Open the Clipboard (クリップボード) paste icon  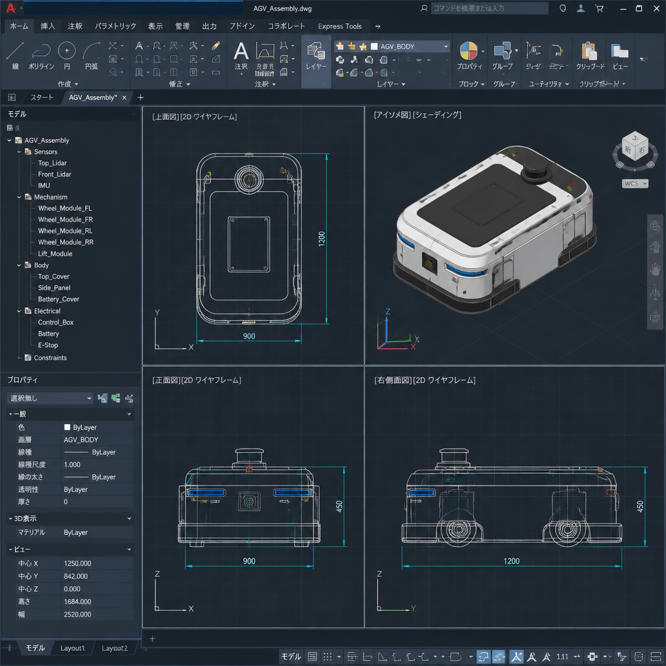[x=589, y=51]
